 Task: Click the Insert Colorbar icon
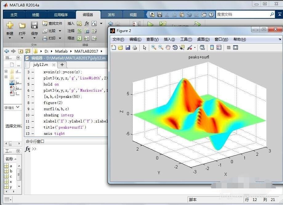point(212,47)
